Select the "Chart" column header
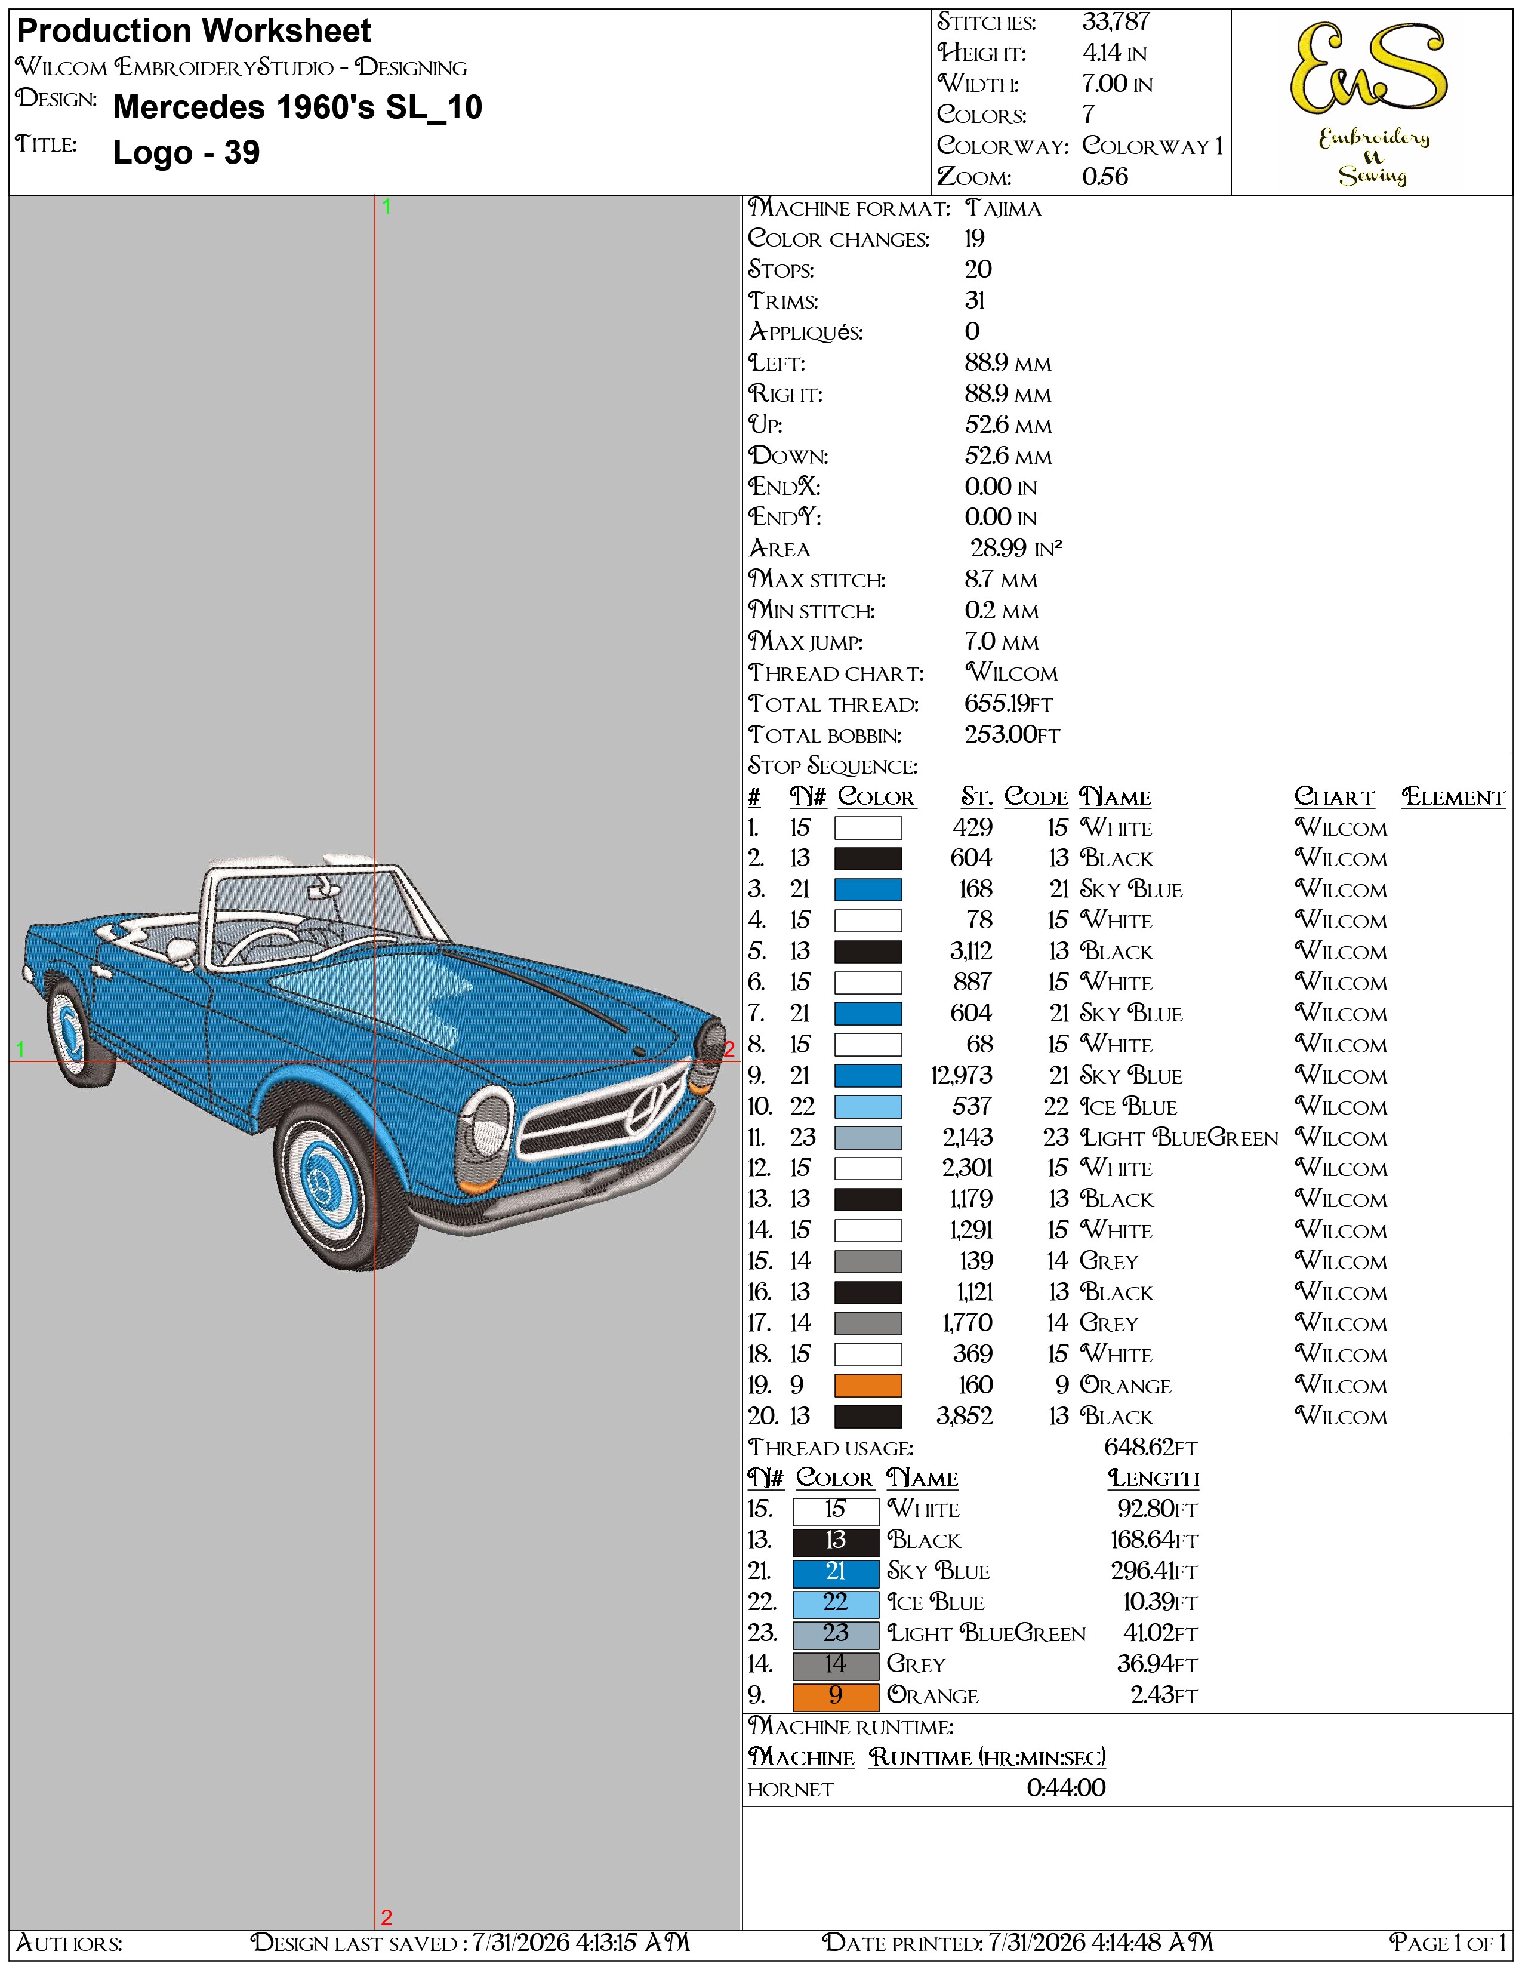The image size is (1522, 1970). tap(1335, 798)
